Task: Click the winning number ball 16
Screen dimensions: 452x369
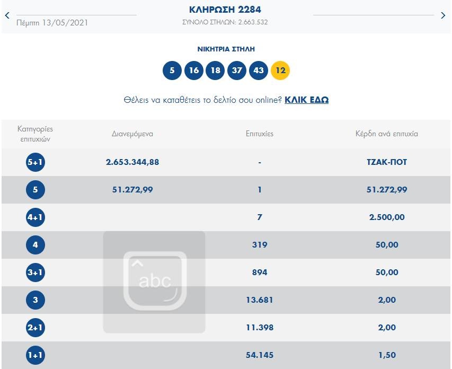Action: 193,71
